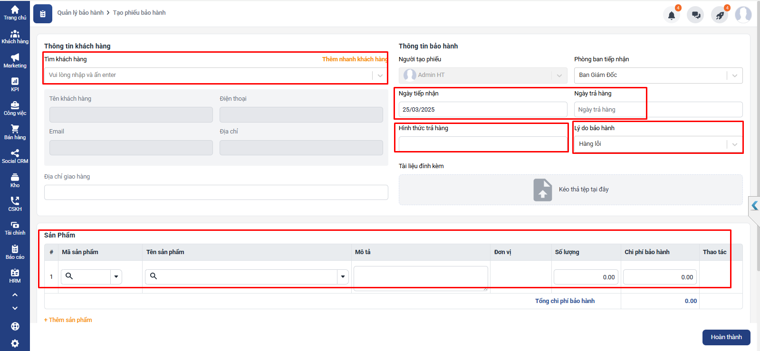The image size is (760, 351).
Task: Click Thêm nhanh khách hàng link
Action: coord(355,59)
